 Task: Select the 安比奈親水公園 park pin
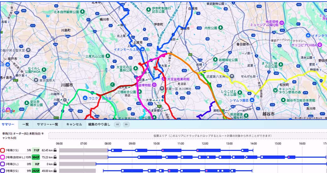(26, 103)
